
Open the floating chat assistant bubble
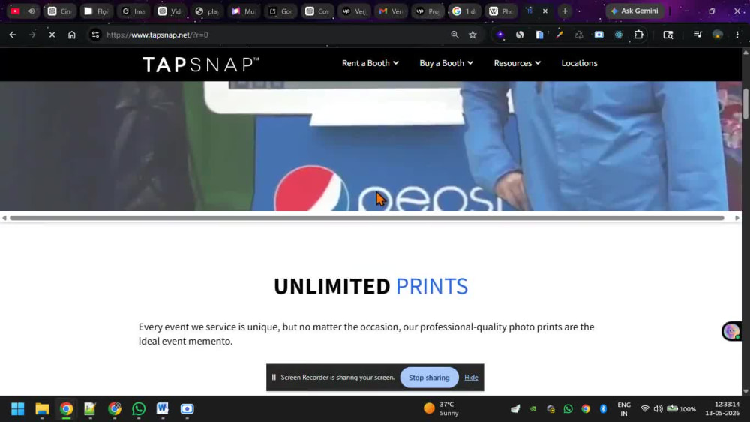click(x=731, y=331)
